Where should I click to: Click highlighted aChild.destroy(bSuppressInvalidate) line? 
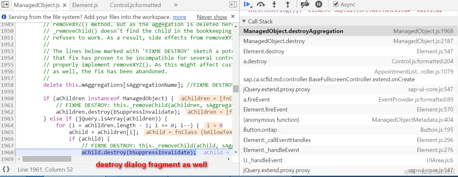[139, 152]
